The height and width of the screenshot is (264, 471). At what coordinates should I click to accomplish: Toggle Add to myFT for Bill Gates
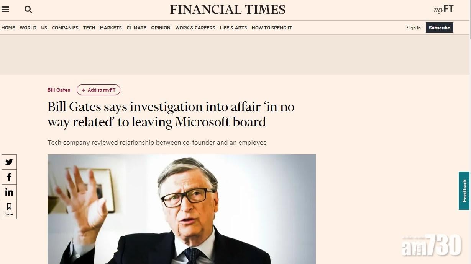(x=98, y=90)
